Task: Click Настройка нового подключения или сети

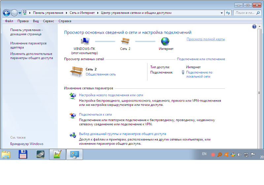Action: coord(111,95)
